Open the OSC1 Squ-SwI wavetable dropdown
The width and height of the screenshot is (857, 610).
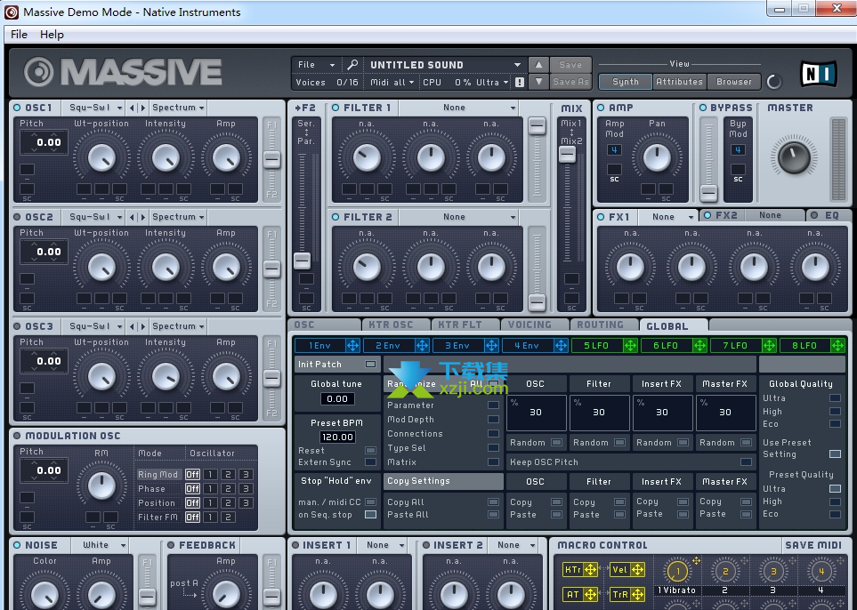coord(94,108)
